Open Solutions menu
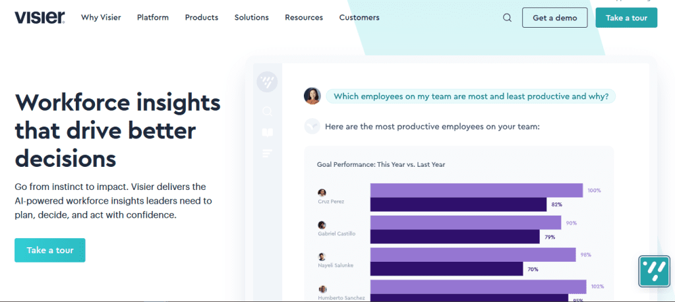This screenshot has height=302, width=675. tap(251, 18)
